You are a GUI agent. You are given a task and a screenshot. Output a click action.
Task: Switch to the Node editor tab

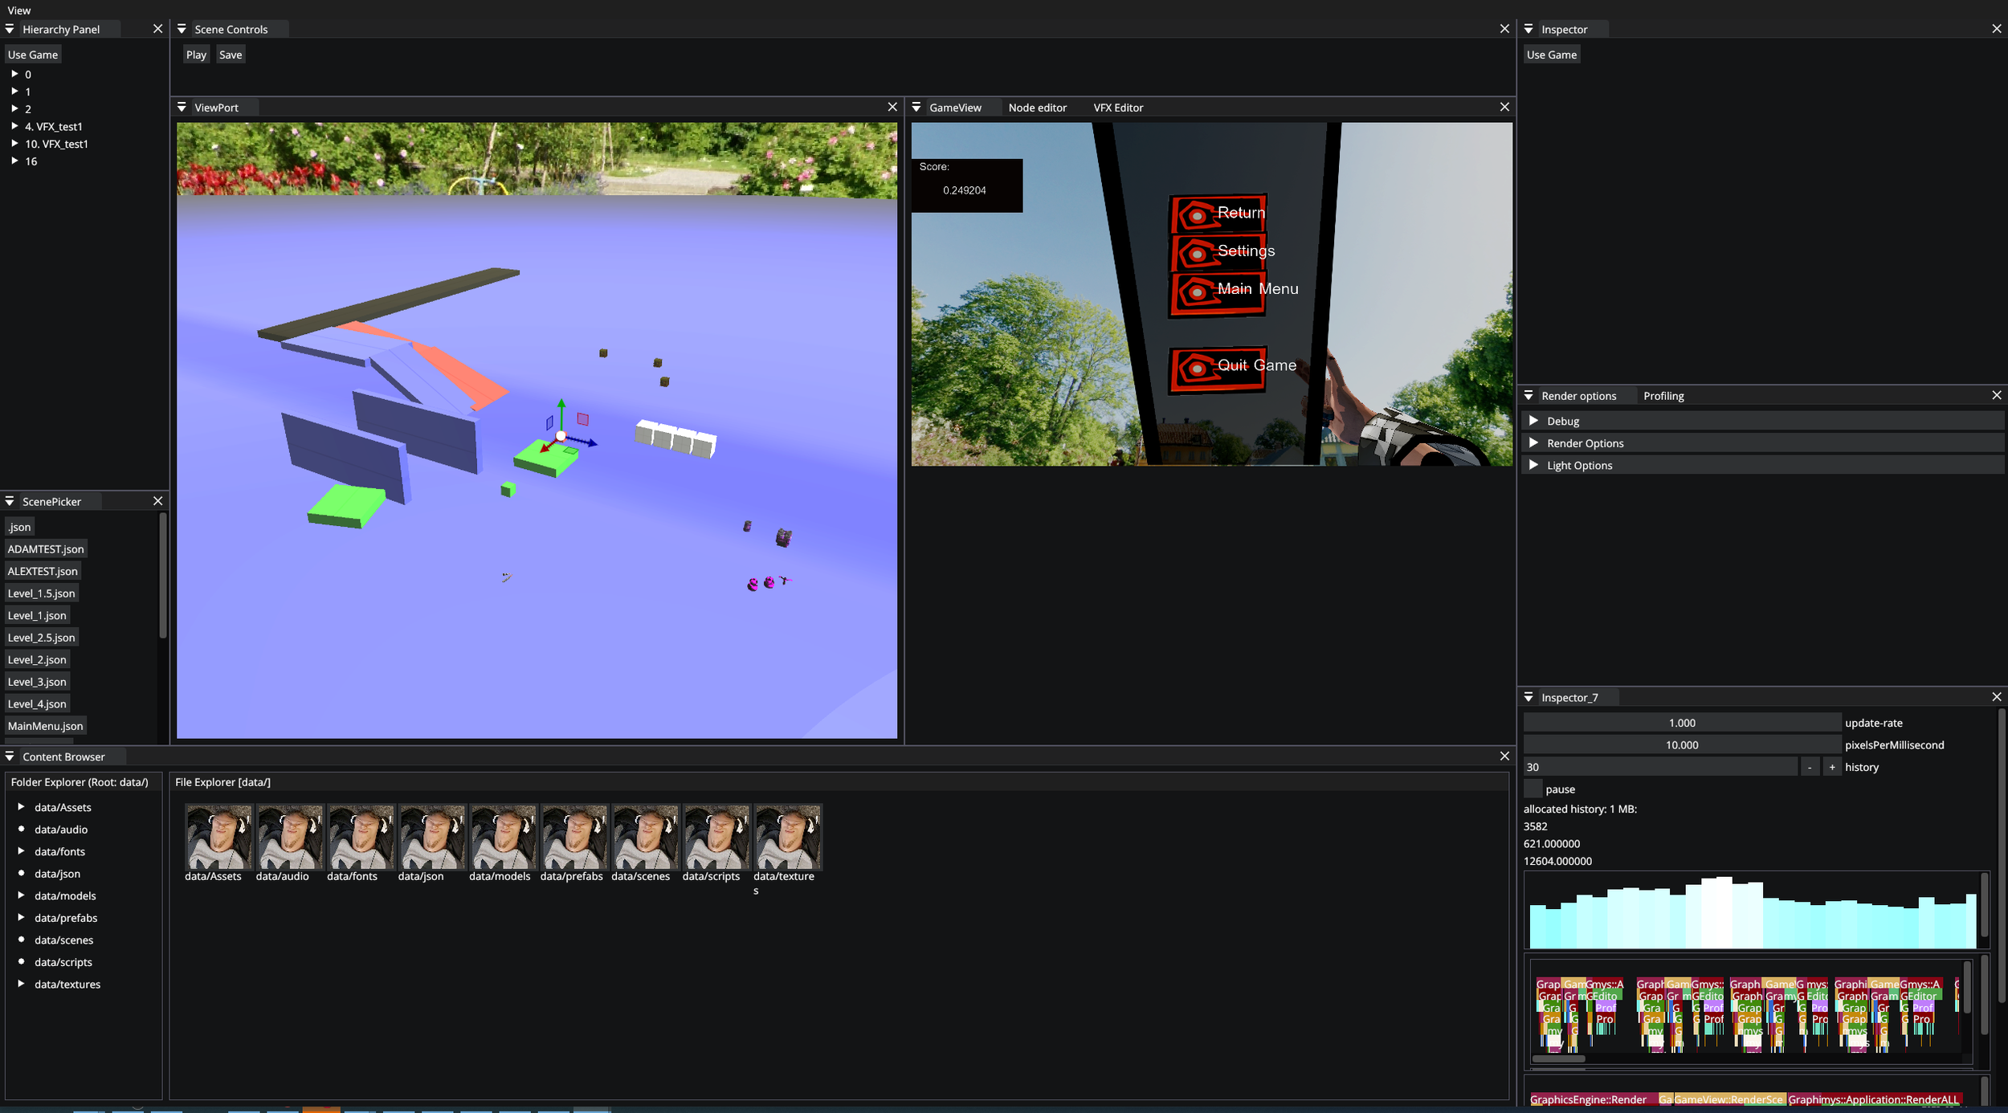(1038, 107)
